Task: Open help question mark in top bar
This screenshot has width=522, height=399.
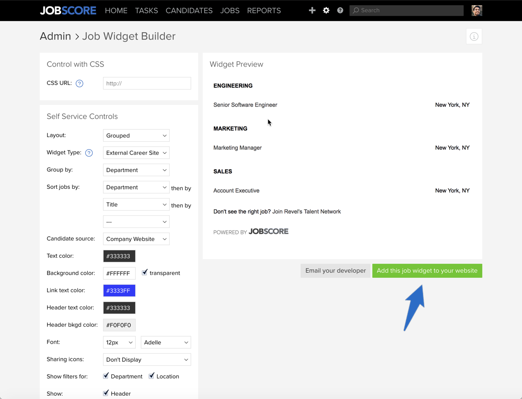Action: point(340,10)
